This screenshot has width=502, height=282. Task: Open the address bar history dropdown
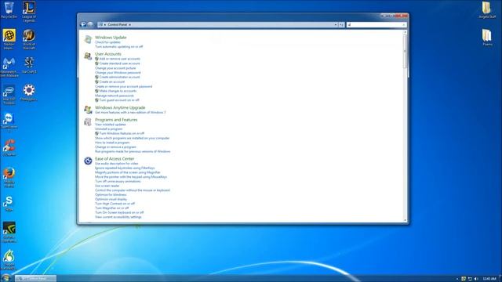tap(336, 24)
